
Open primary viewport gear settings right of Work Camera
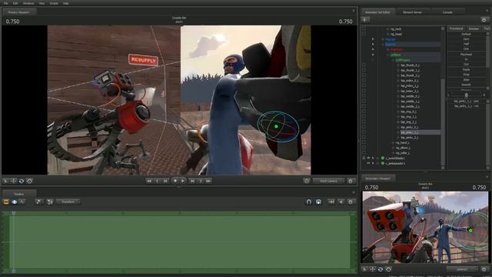coord(351,181)
